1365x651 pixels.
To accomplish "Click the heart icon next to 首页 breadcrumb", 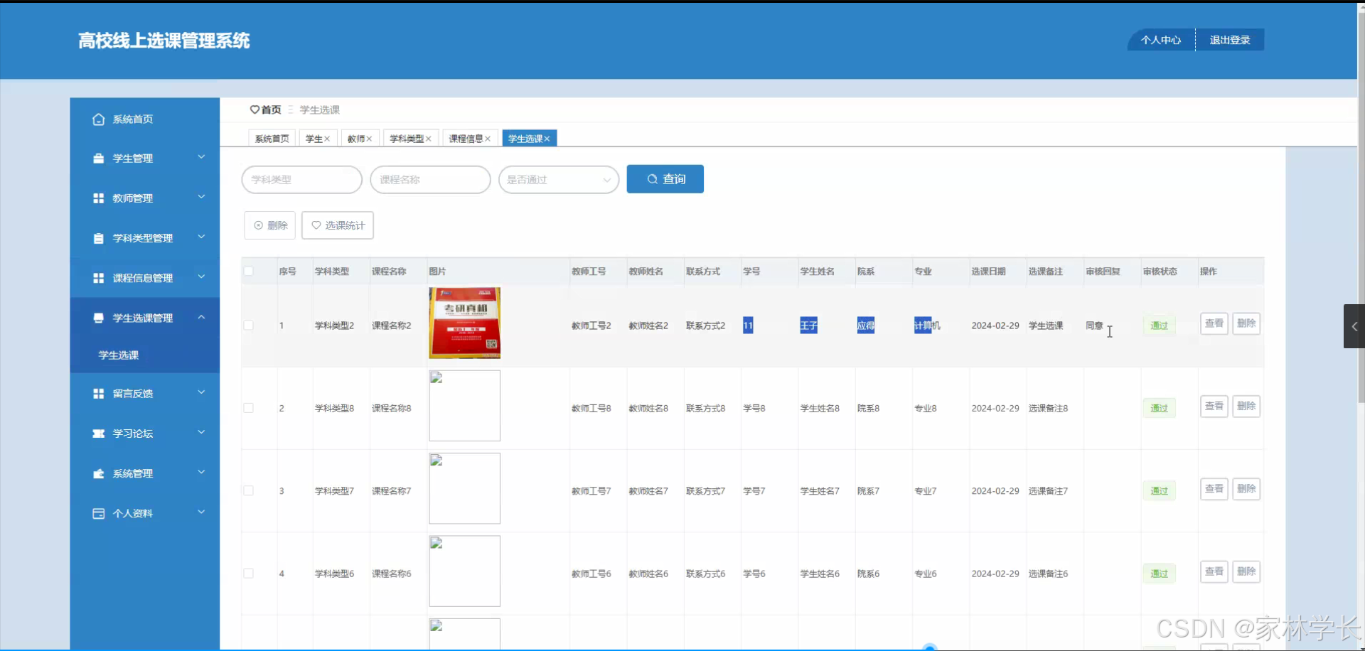I will point(255,109).
